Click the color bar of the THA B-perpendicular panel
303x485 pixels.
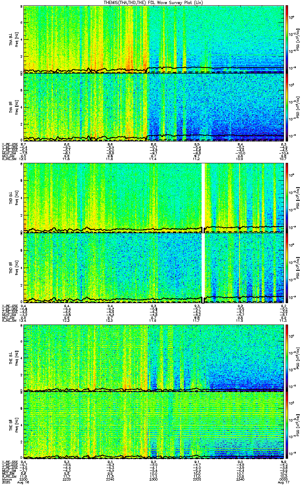(287, 39)
